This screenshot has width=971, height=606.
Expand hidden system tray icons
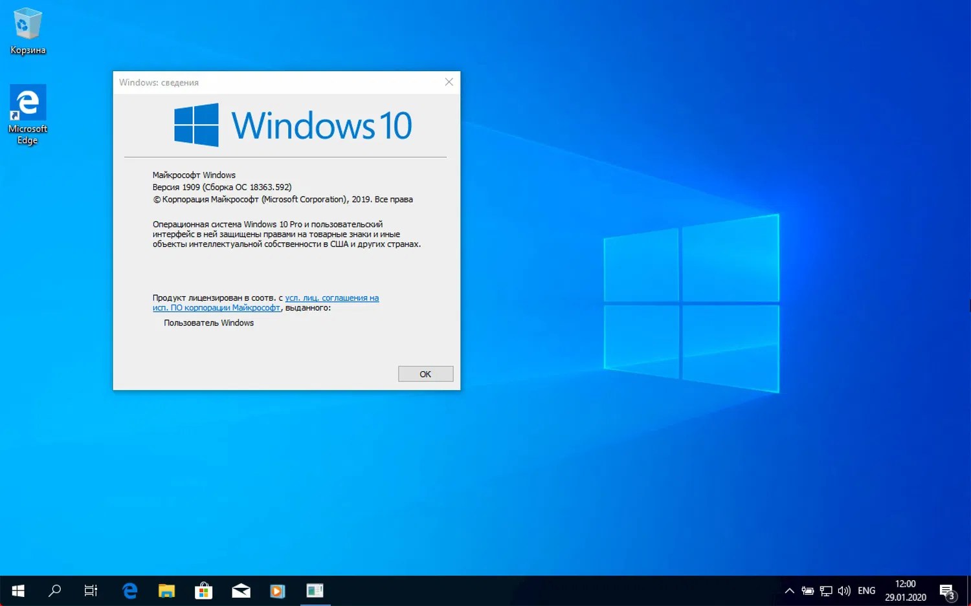[x=789, y=590]
